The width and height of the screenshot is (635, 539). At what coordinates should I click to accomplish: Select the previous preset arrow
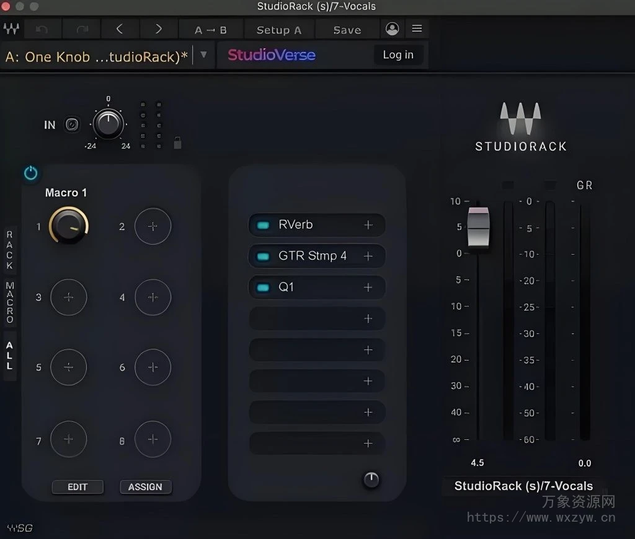[x=120, y=28]
